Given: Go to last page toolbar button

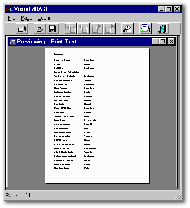Looking at the screenshot, I should click(109, 29).
